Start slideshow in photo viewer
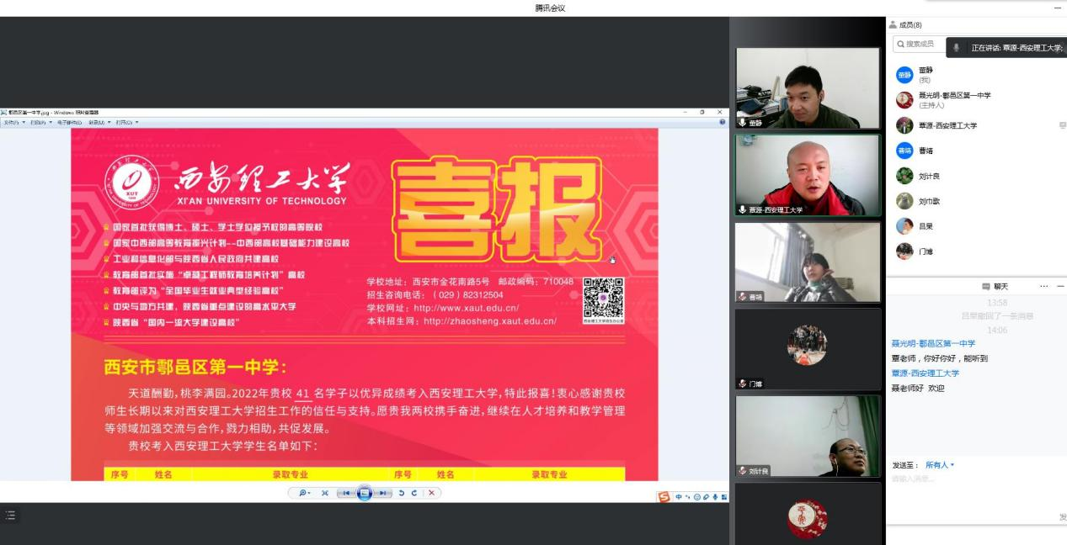The height and width of the screenshot is (545, 1067). [x=365, y=493]
